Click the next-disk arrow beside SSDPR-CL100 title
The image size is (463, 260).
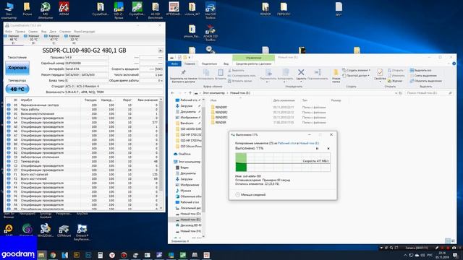[161, 51]
